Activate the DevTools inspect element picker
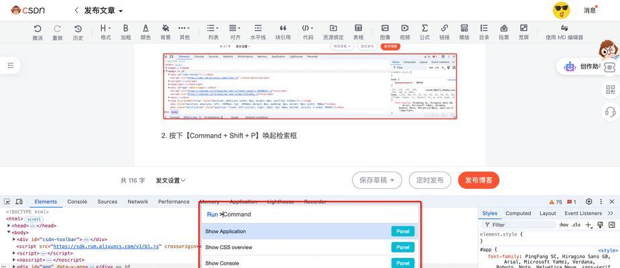This screenshot has width=620, height=268. 7,202
